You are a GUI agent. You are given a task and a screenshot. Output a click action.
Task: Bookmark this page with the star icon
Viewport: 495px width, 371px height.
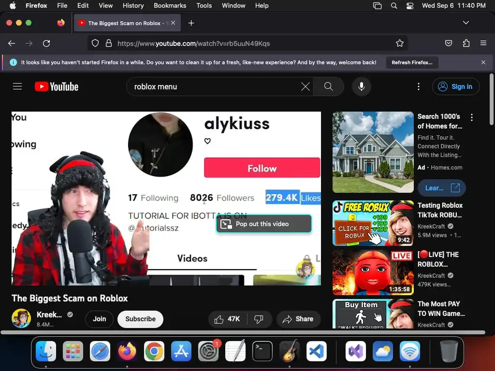[400, 43]
